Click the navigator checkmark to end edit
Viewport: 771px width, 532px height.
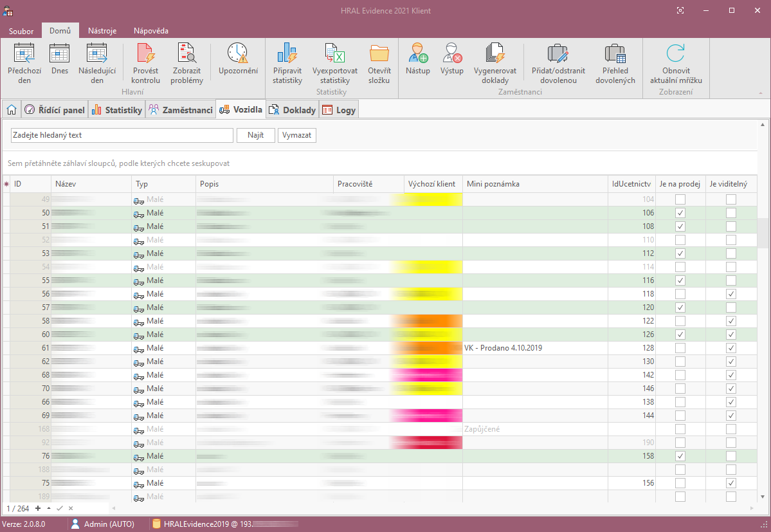(60, 508)
